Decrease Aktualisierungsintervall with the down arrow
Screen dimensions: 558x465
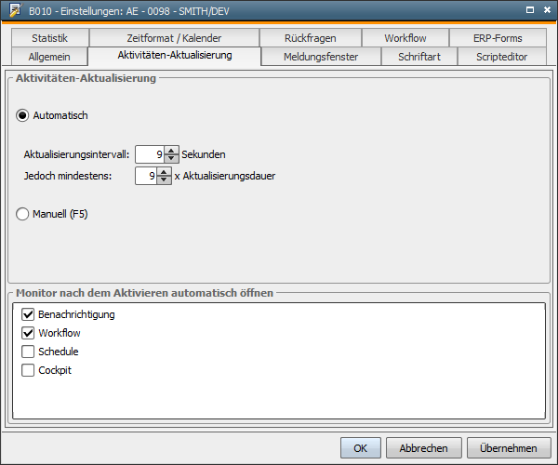[x=171, y=158]
